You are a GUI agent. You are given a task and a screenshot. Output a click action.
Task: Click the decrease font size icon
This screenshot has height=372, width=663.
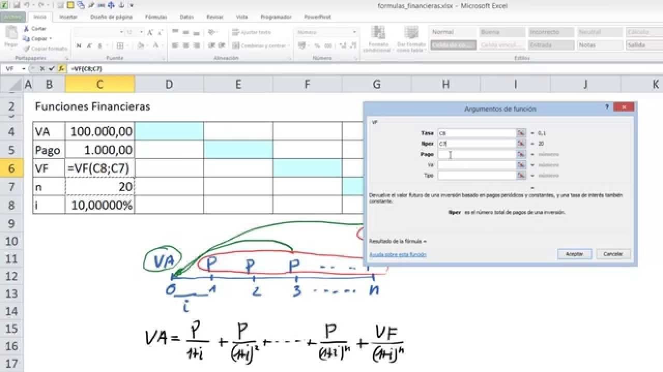point(160,32)
